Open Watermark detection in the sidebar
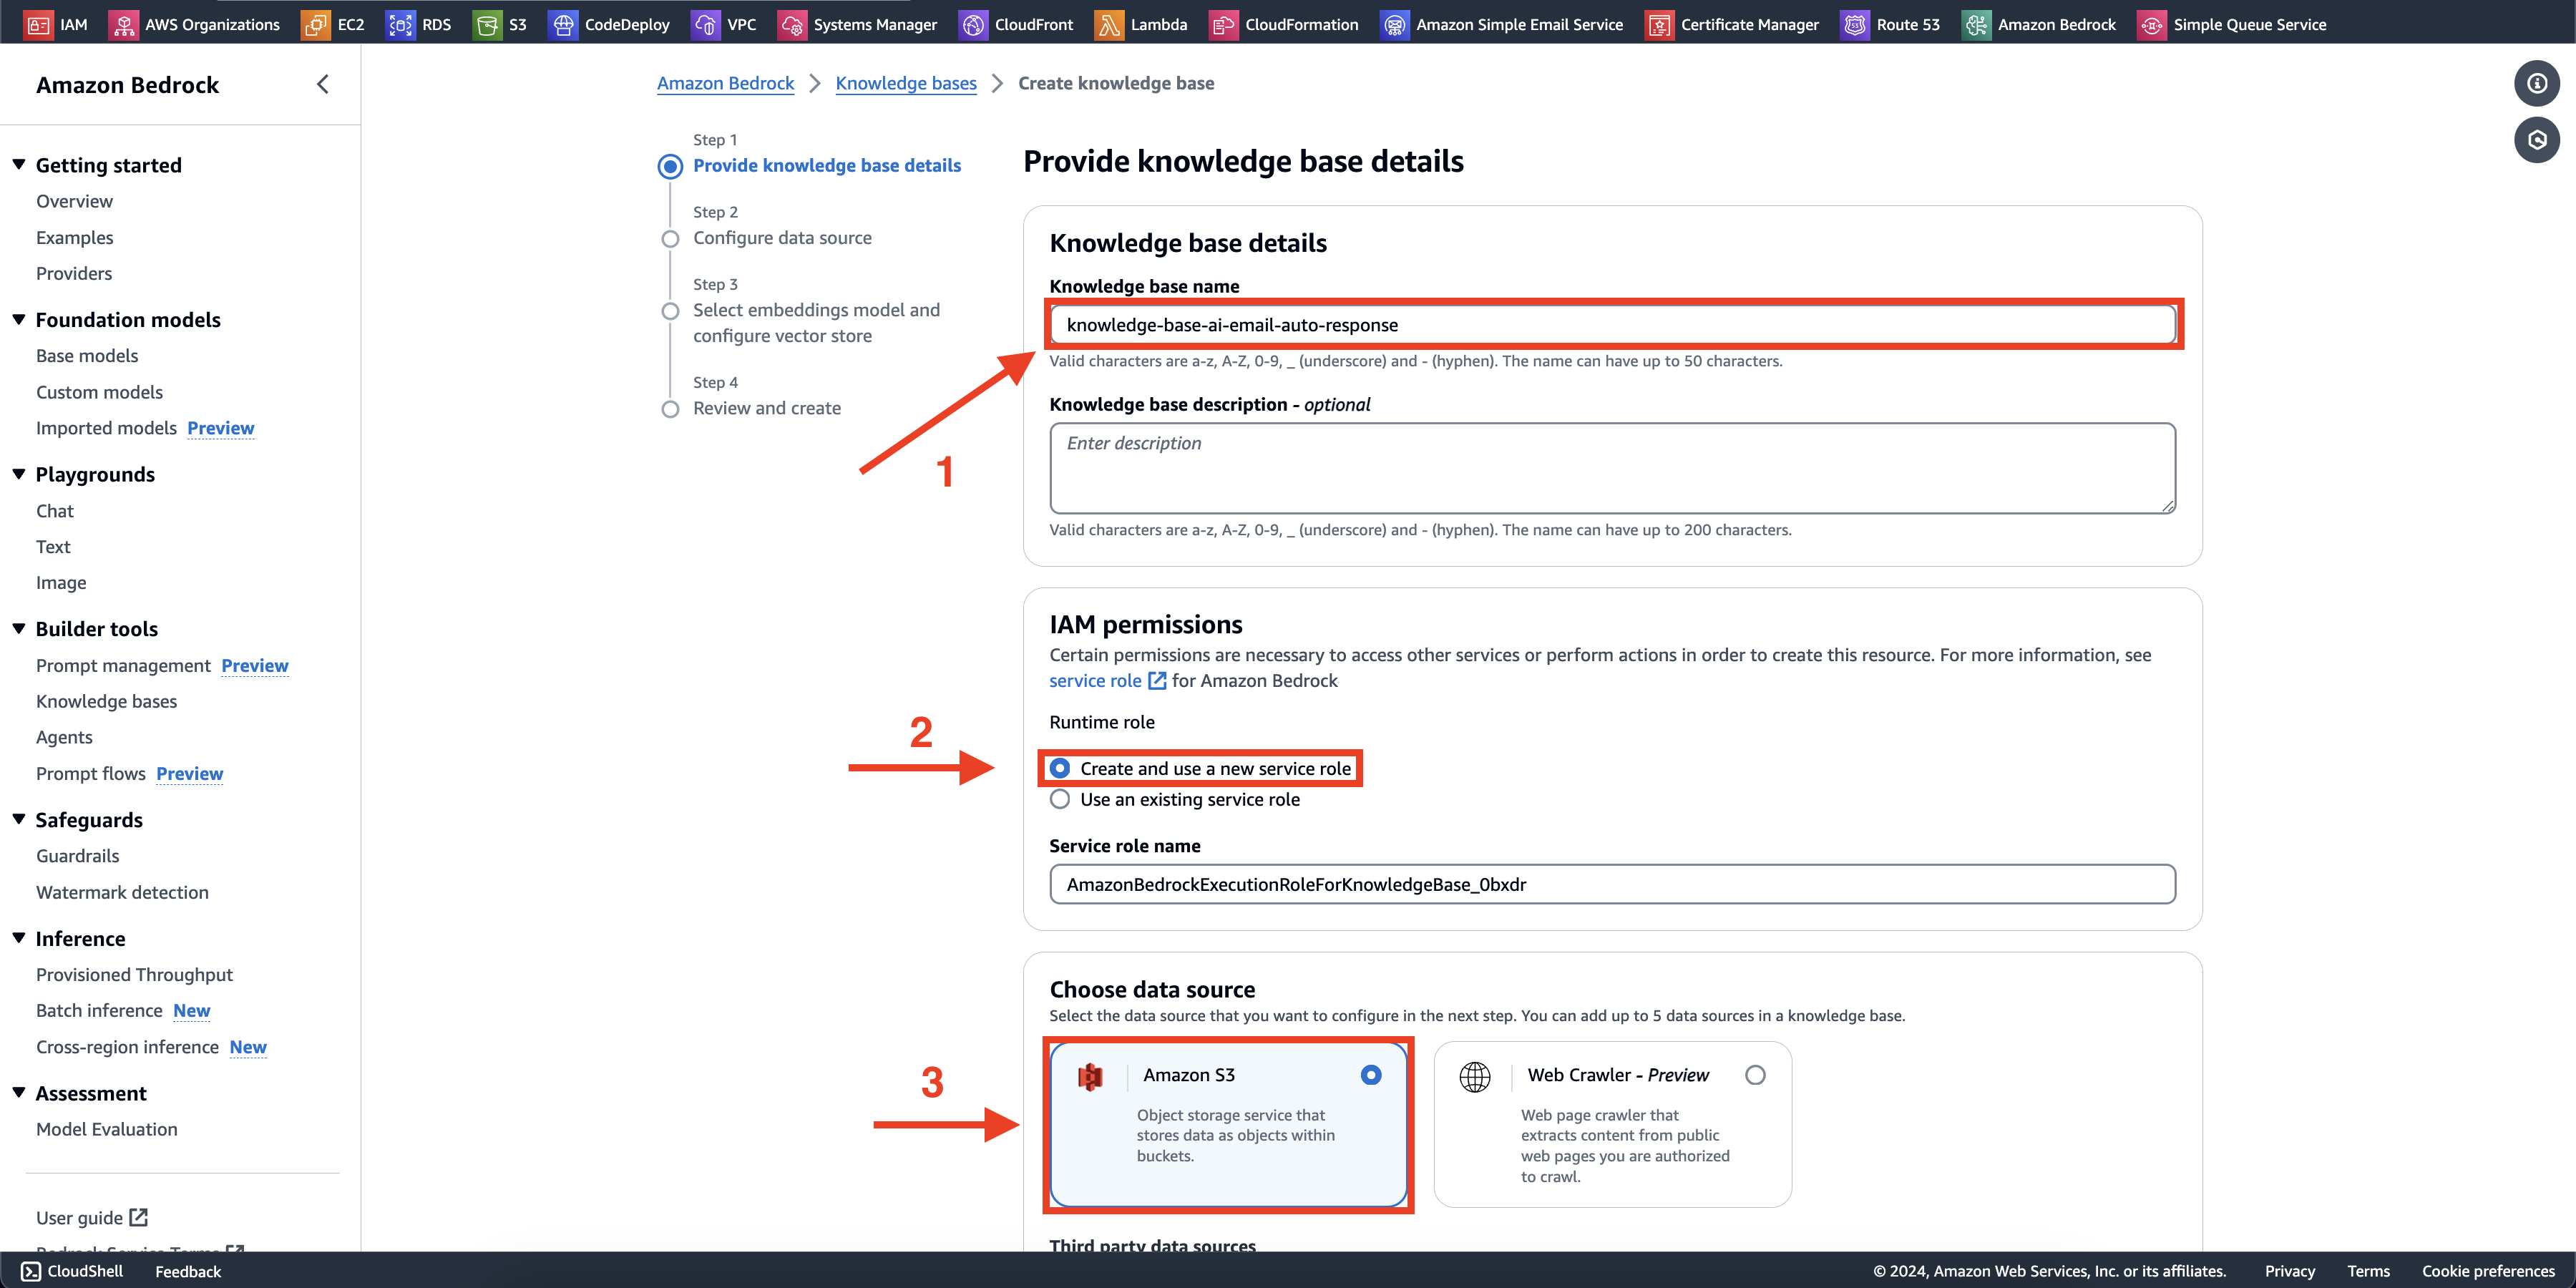 122,892
